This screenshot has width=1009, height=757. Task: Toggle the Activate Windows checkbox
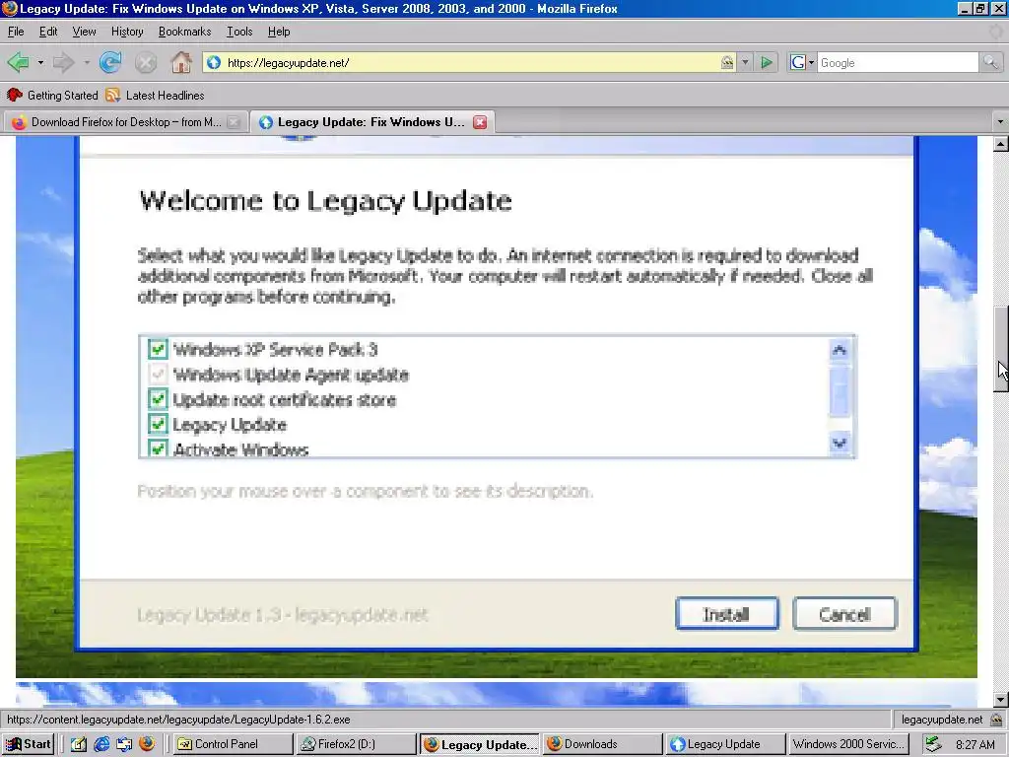click(x=158, y=447)
